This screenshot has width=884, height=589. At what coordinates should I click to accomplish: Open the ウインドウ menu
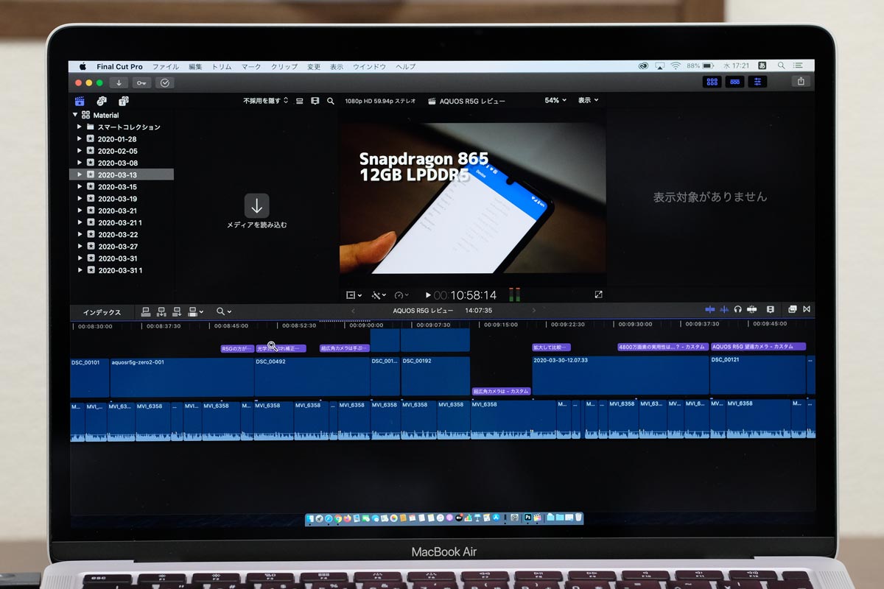pyautogui.click(x=369, y=66)
